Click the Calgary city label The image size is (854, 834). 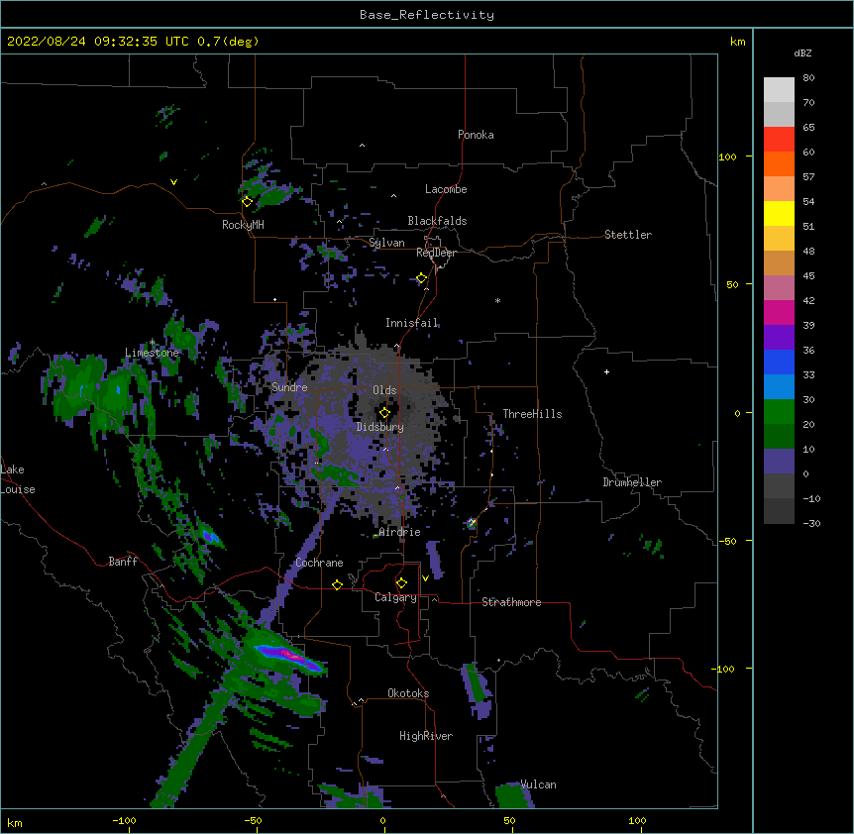tap(396, 597)
